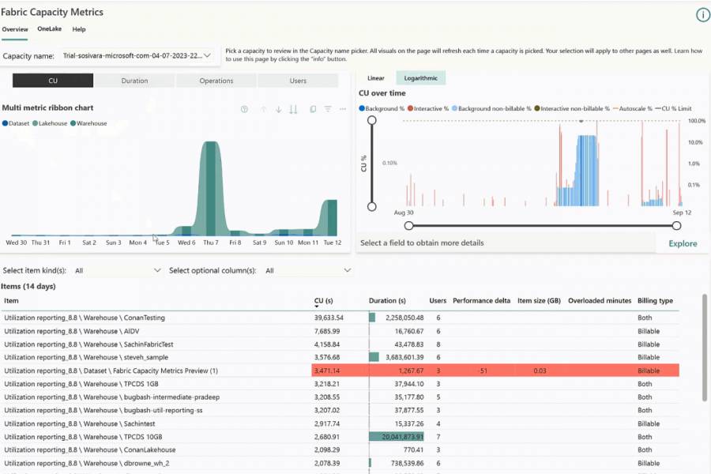Select the Operations metric button
711x474 pixels.
pyautogui.click(x=216, y=81)
